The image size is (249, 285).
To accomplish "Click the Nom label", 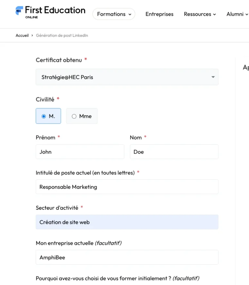I will 136,137.
